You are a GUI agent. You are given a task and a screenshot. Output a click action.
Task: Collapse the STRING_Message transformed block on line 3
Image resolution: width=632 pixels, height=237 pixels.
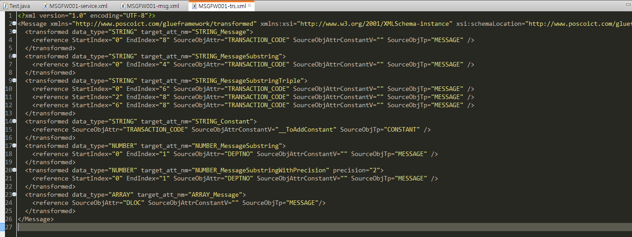tap(14, 32)
